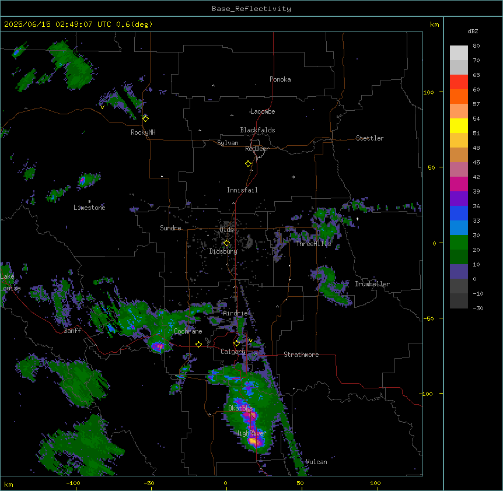The image size is (503, 491).
Task: Click the Base_Reflectivity title
Action: [x=252, y=9]
